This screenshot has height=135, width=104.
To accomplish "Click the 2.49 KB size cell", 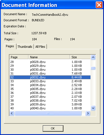I will pos(77,81).
